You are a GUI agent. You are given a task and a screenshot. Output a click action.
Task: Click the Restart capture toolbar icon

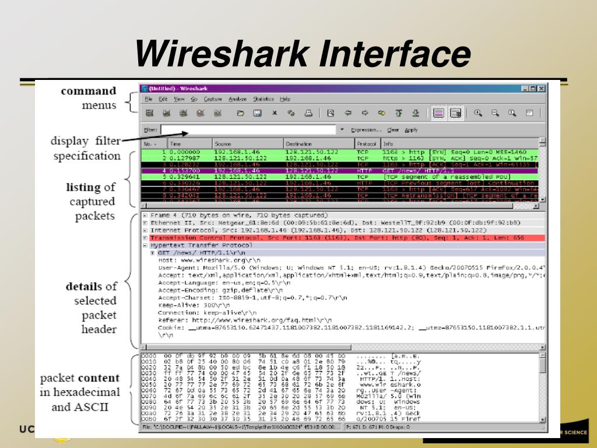pyautogui.click(x=218, y=113)
